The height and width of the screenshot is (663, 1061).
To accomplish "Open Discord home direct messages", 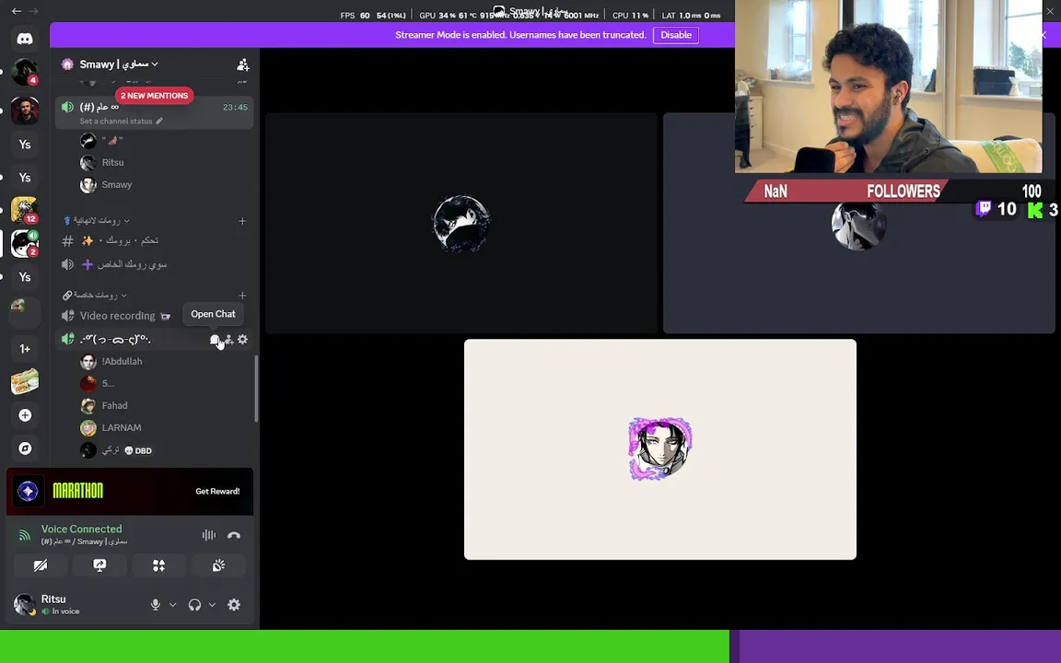I will (24, 39).
